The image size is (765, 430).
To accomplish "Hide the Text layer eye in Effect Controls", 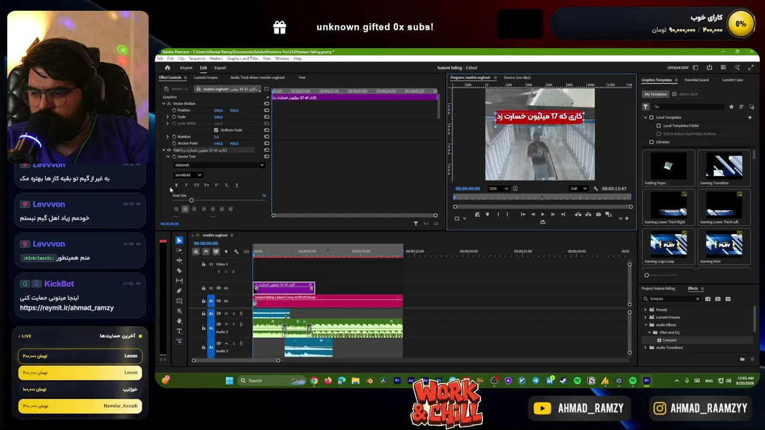I will [169, 150].
